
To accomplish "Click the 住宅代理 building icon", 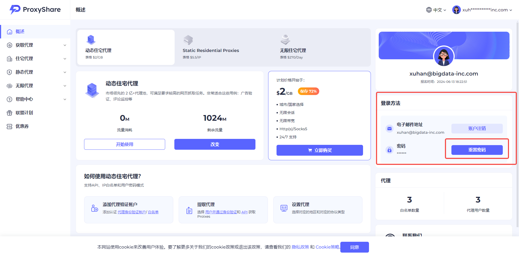I will pyautogui.click(x=9, y=59).
